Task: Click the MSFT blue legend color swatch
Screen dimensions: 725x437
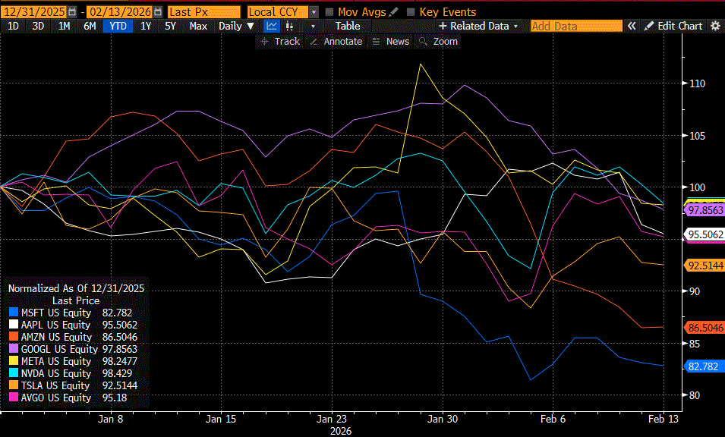Action: point(13,313)
